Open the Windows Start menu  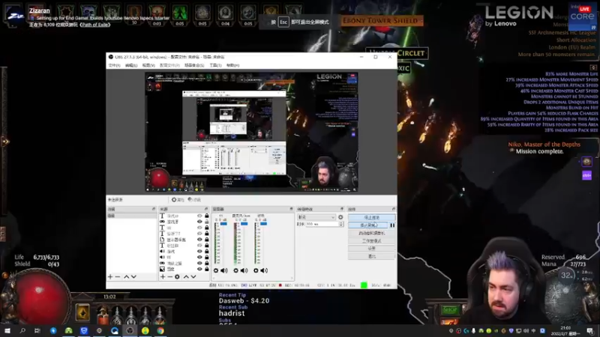click(7, 331)
